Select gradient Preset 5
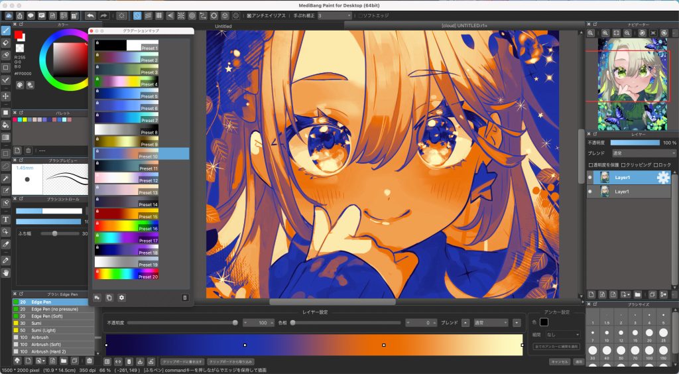This screenshot has width=679, height=374. point(127,93)
